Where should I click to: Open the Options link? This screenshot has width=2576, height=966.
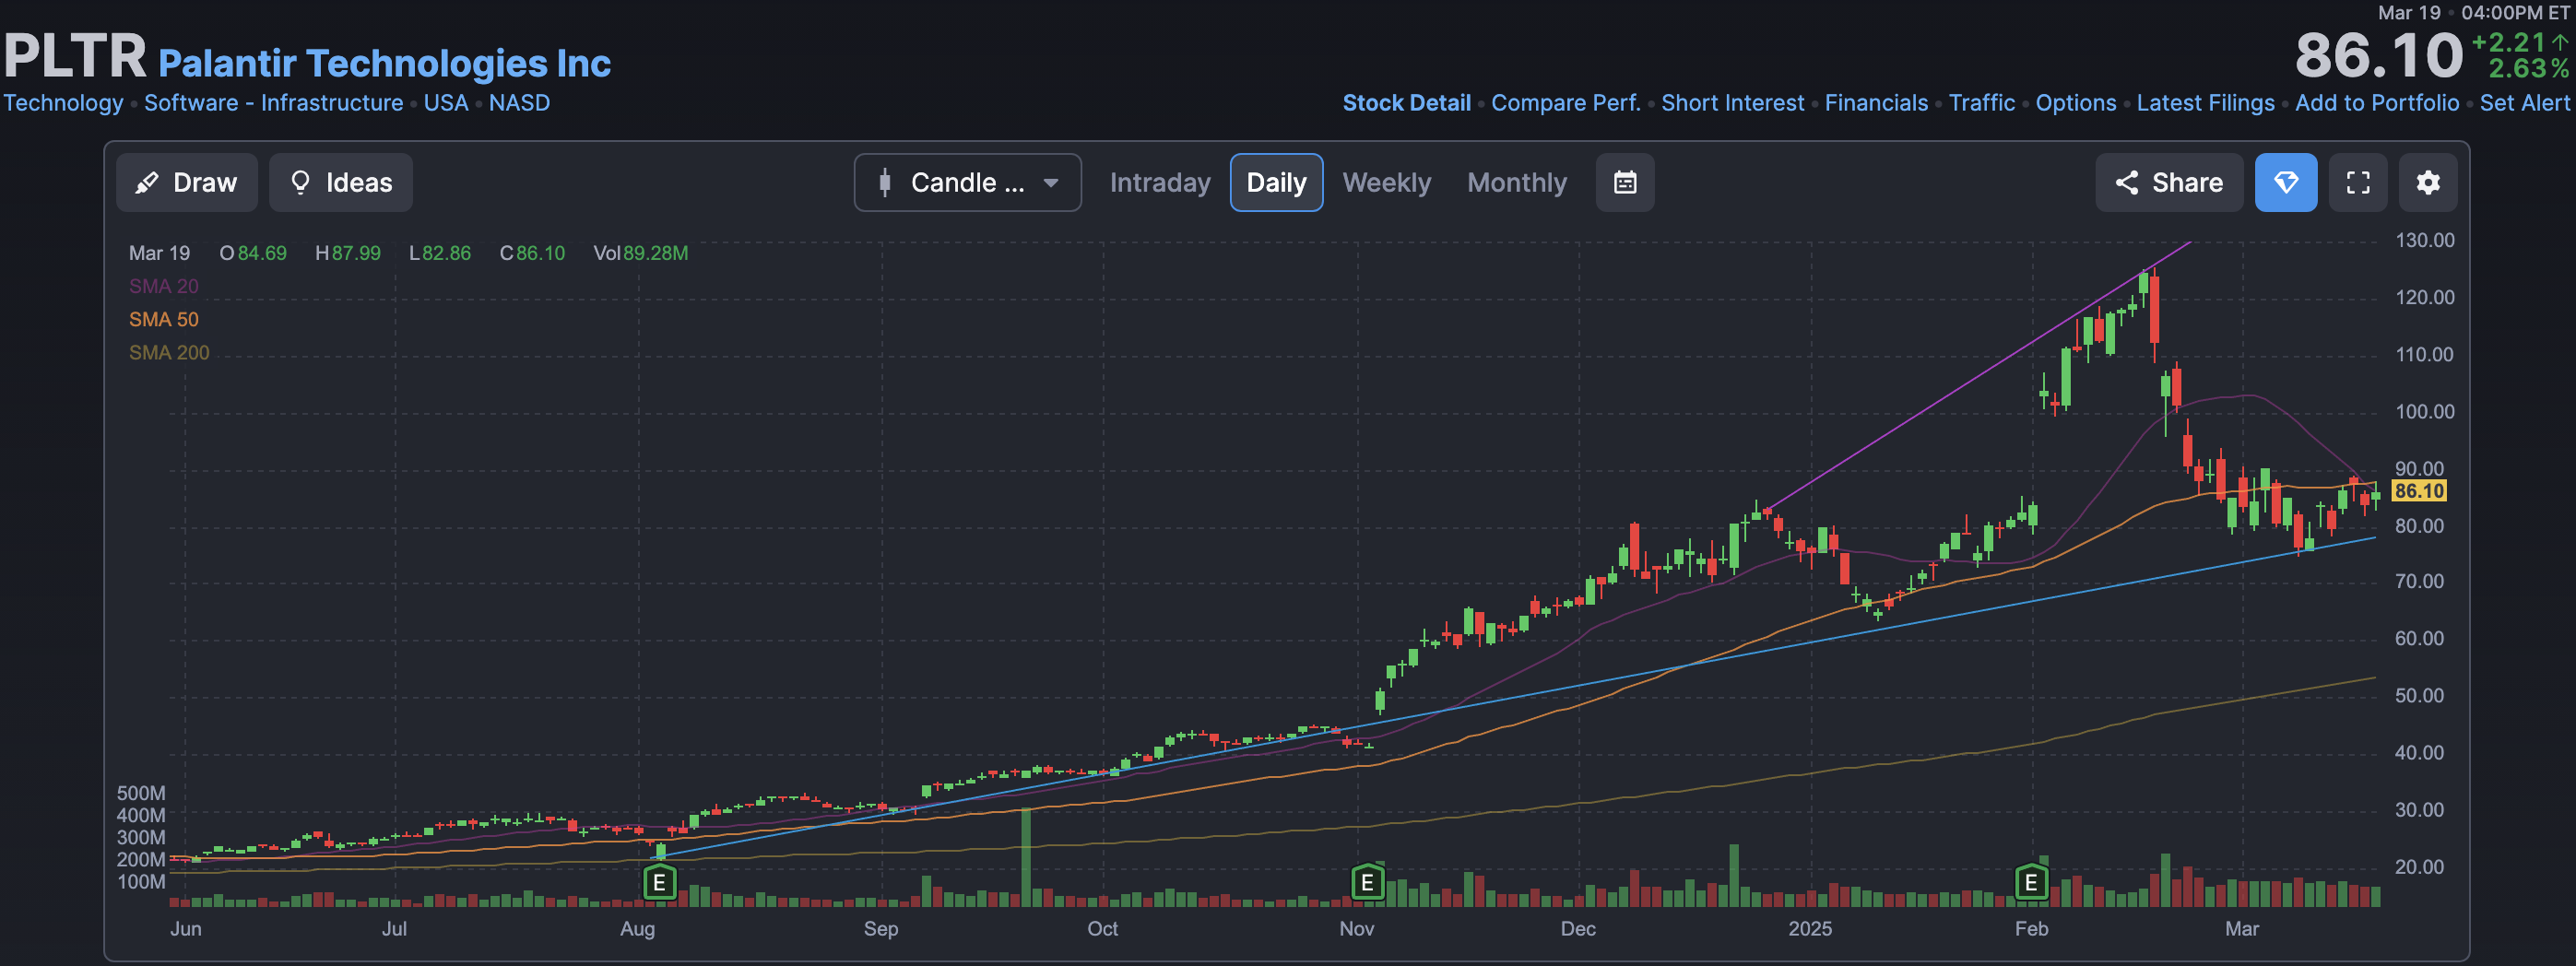2076,103
